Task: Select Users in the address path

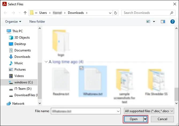Action: [x=43, y=13]
